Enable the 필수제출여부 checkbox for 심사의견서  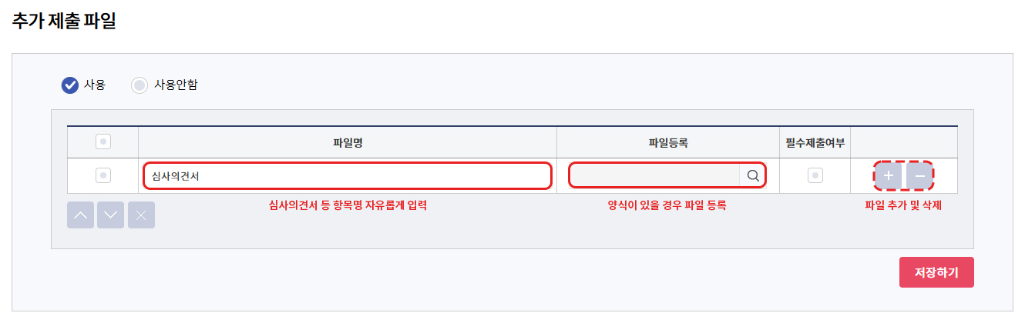(x=815, y=176)
